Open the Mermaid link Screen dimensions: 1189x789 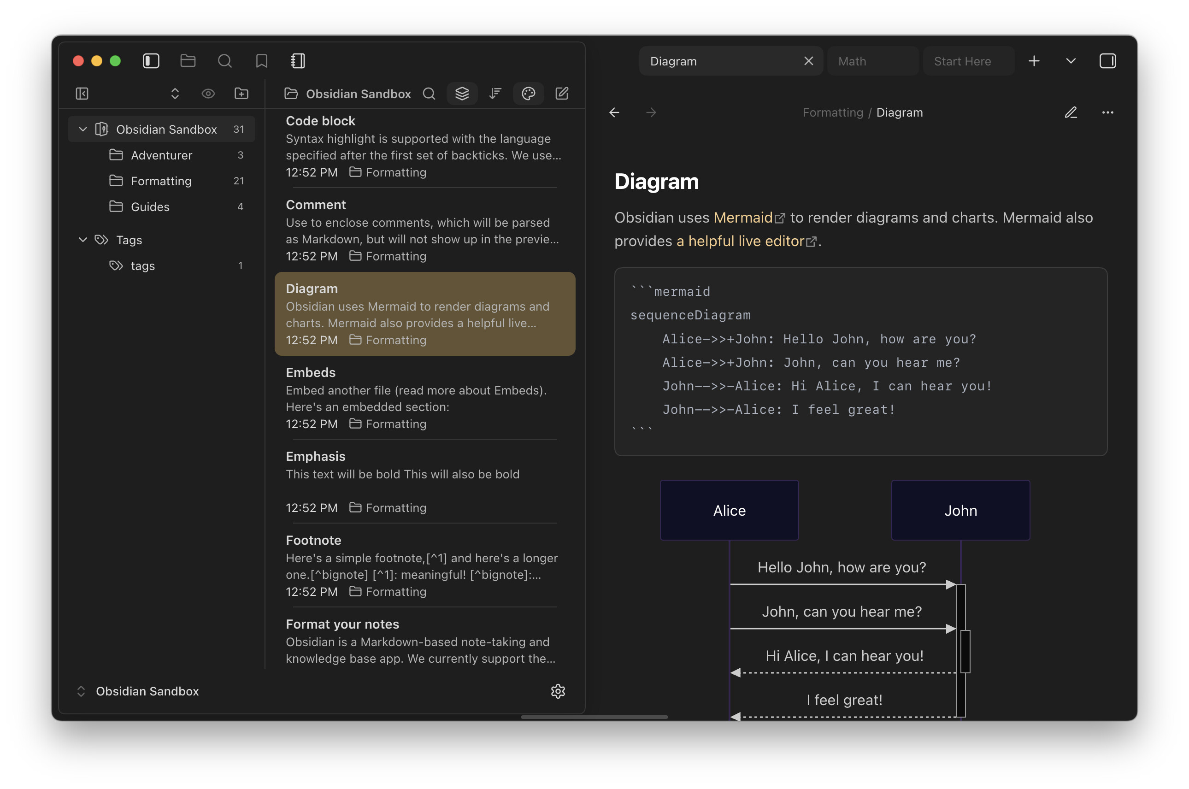743,218
